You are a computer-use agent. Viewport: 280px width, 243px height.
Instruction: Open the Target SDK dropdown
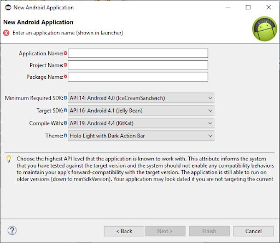(x=141, y=111)
